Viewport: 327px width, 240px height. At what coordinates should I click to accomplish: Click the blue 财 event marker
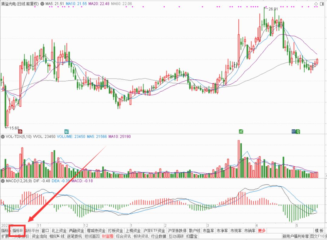tap(294, 132)
